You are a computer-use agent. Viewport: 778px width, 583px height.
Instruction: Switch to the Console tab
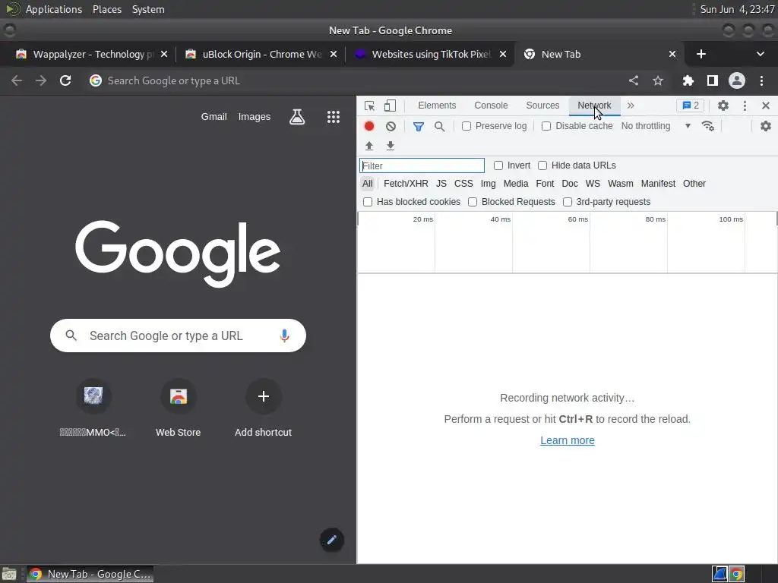[491, 106]
